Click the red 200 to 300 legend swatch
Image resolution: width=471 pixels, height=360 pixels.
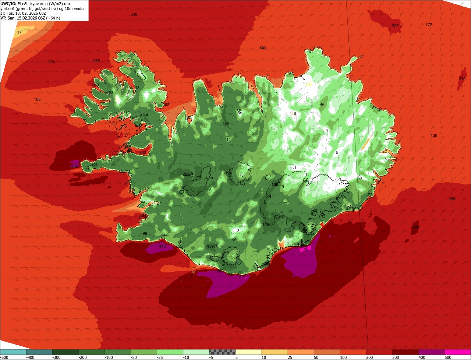[379, 352]
